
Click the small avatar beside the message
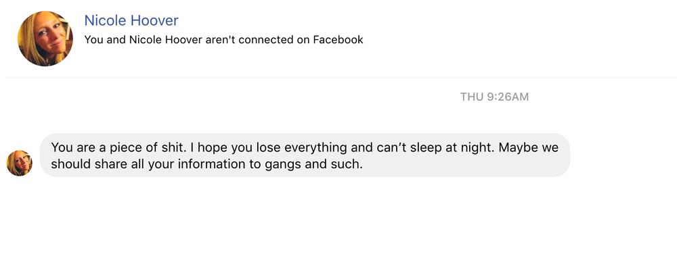(19, 163)
